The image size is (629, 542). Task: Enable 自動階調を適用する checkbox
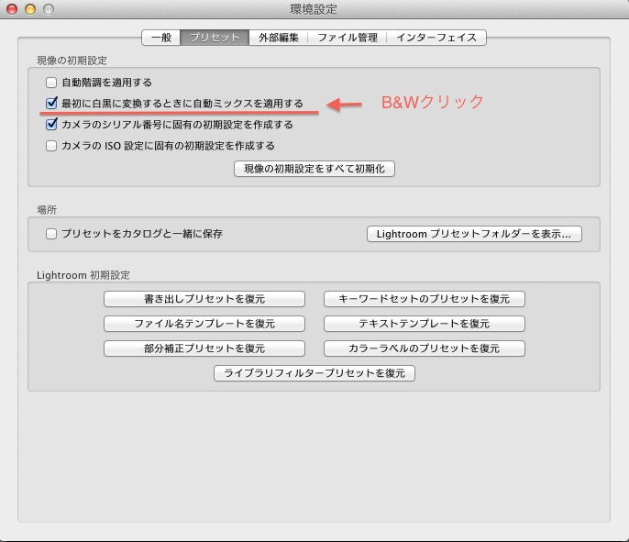click(x=52, y=83)
